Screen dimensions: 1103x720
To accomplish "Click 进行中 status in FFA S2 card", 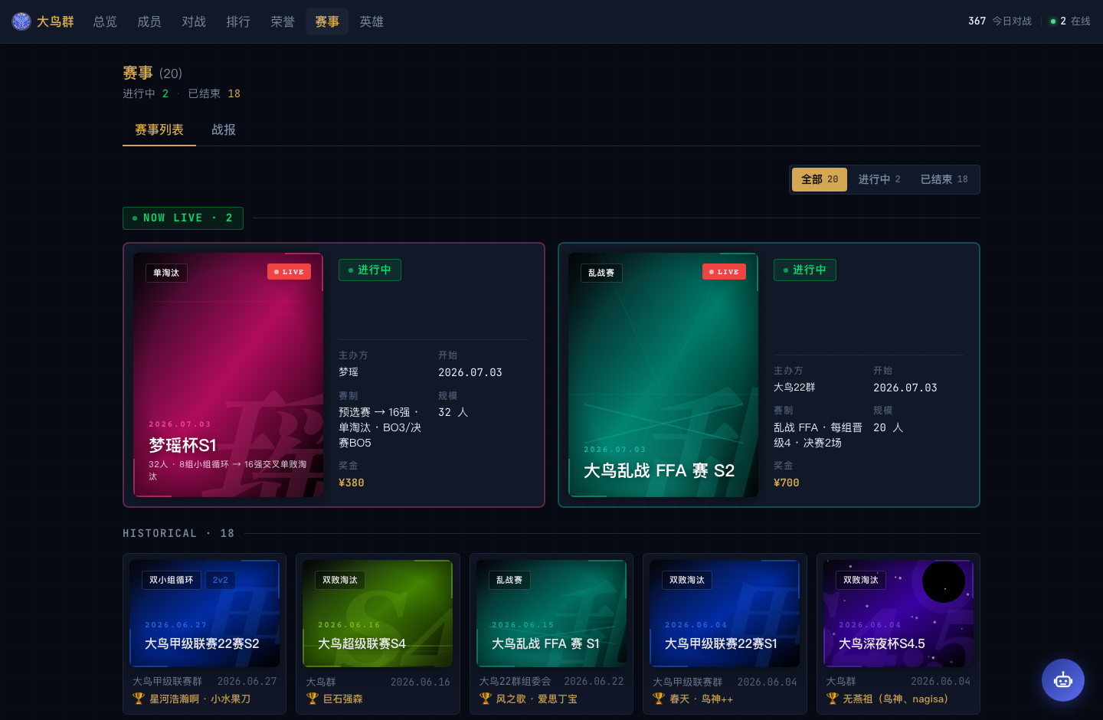I will [x=805, y=270].
